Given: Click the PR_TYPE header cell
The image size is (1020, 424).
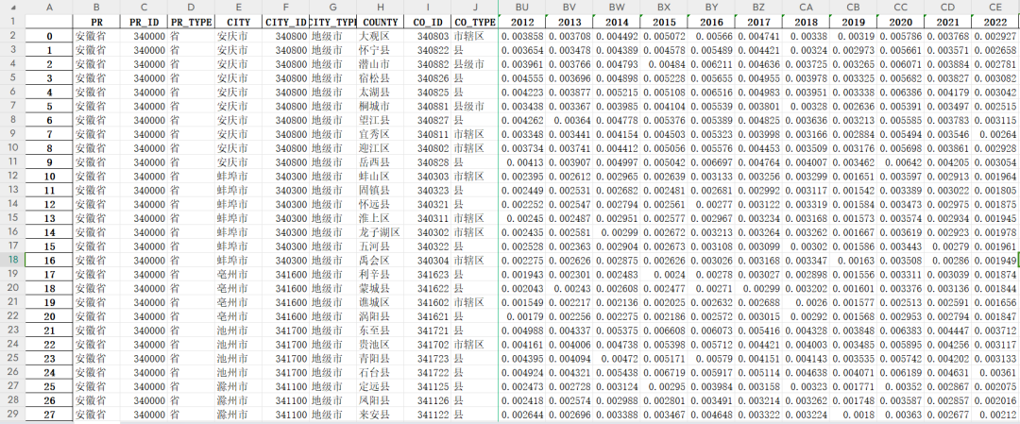Looking at the screenshot, I should (x=191, y=22).
